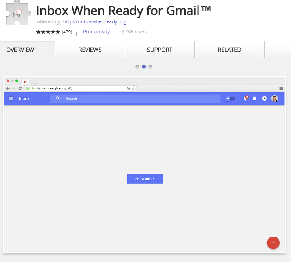Switch to the Reviews tab

(90, 50)
